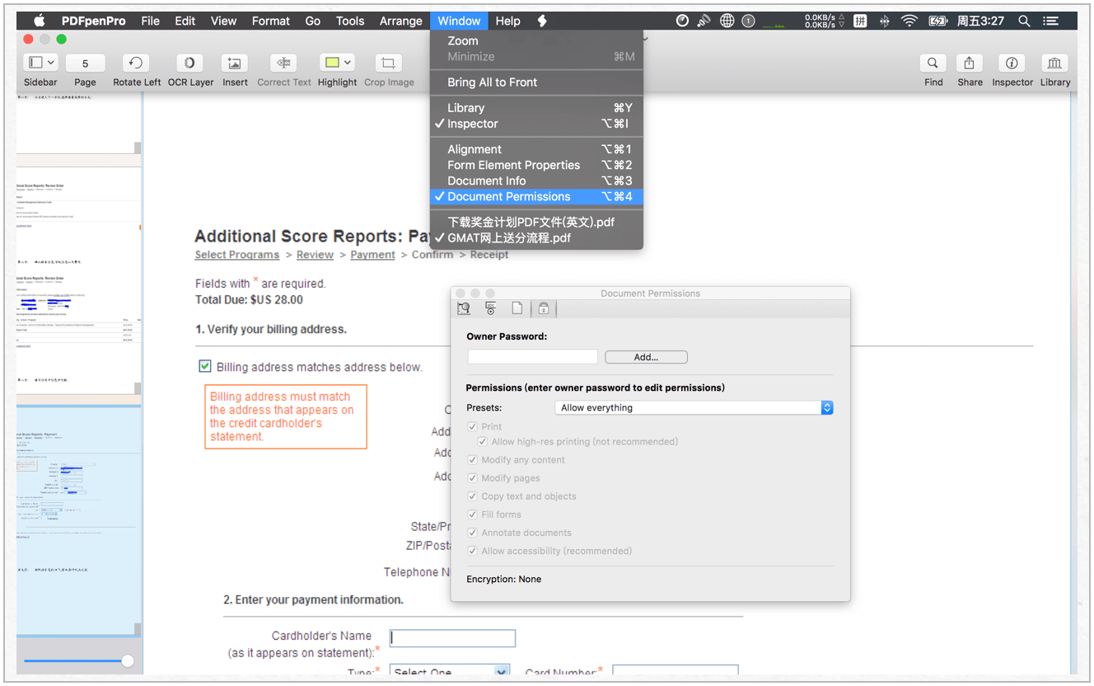Switch to 下载奖金计划PDF文件(英文).pdf window
The width and height of the screenshot is (1094, 686).
coord(536,222)
